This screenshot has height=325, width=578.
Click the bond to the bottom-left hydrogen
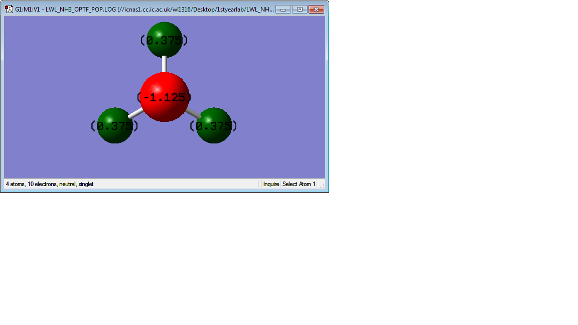point(136,113)
